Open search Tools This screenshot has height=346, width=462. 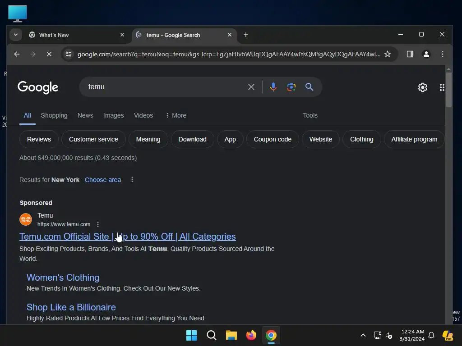pyautogui.click(x=310, y=115)
